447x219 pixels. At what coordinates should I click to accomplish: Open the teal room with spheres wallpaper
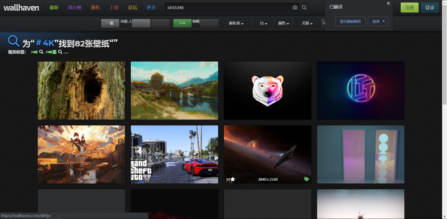point(360,155)
